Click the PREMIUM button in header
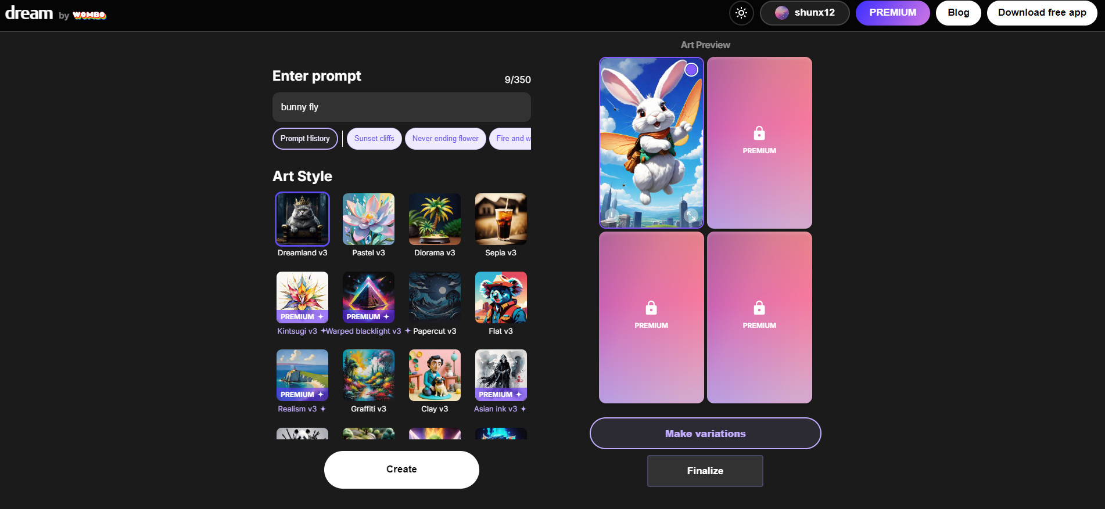Image resolution: width=1105 pixels, height=509 pixels. point(892,13)
